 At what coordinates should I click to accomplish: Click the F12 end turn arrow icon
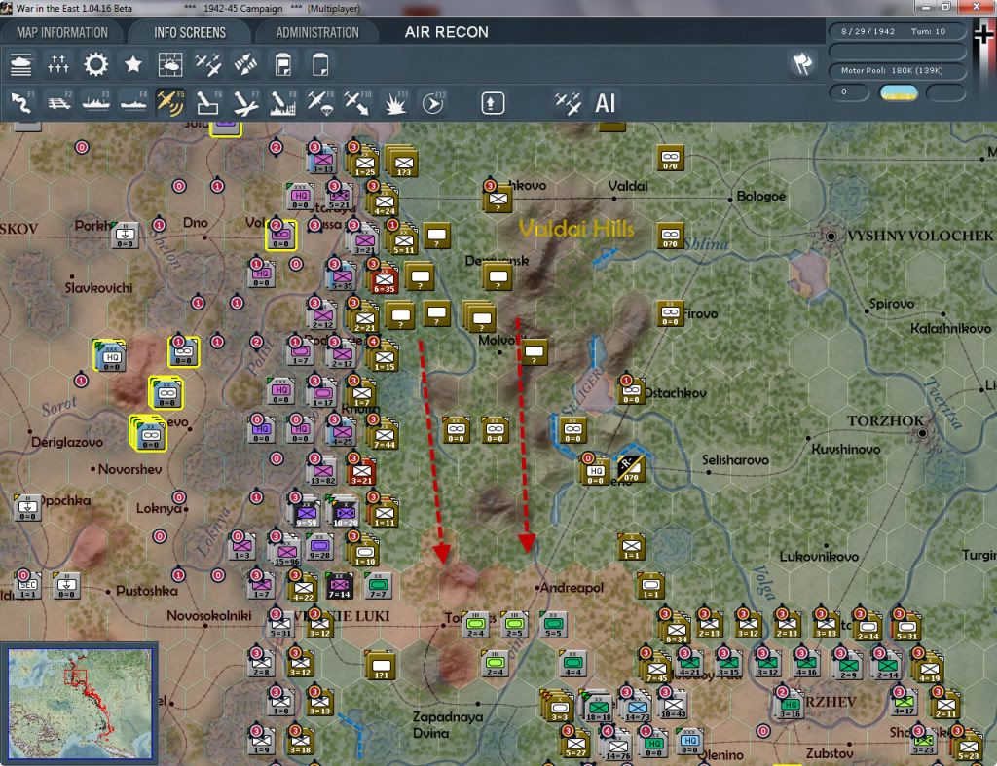tap(432, 102)
